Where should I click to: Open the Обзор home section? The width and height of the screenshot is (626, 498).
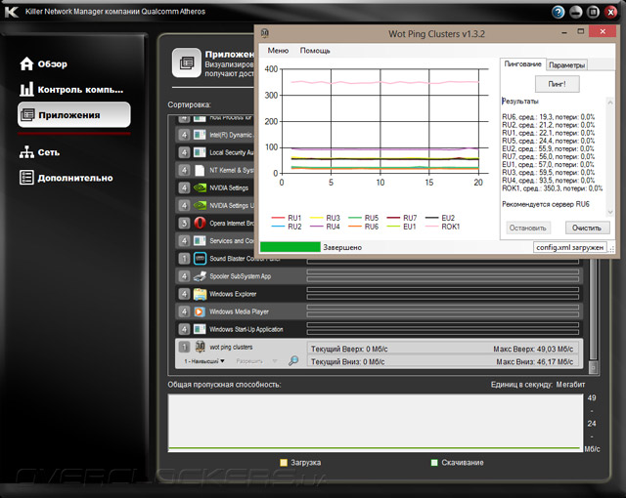pyautogui.click(x=43, y=63)
